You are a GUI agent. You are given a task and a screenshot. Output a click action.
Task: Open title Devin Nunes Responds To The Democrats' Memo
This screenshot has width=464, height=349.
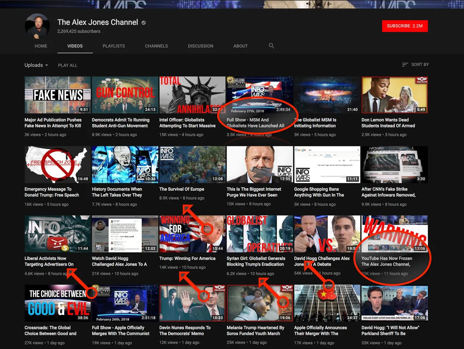[x=185, y=331]
